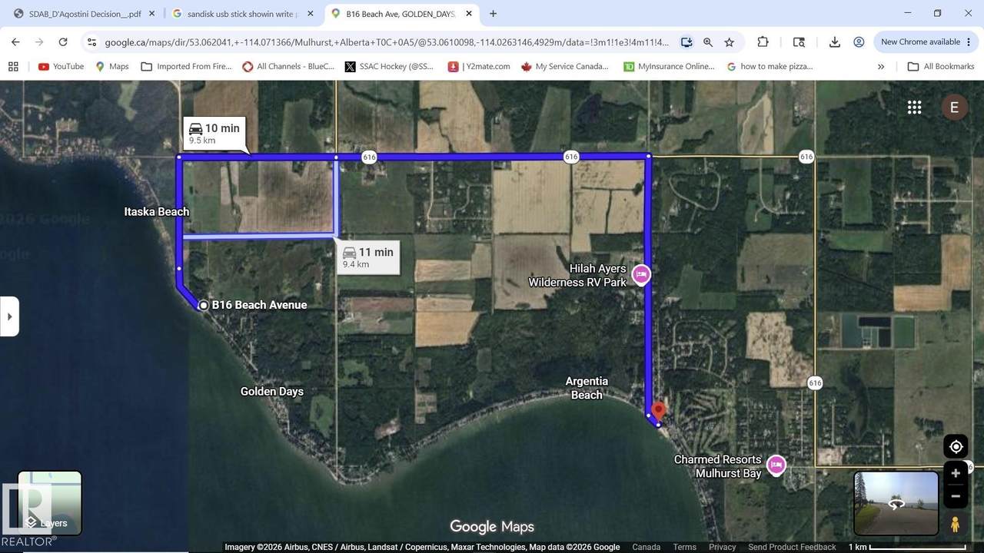Open the SSAC Hockey bookmark
The width and height of the screenshot is (984, 553).
tap(390, 67)
